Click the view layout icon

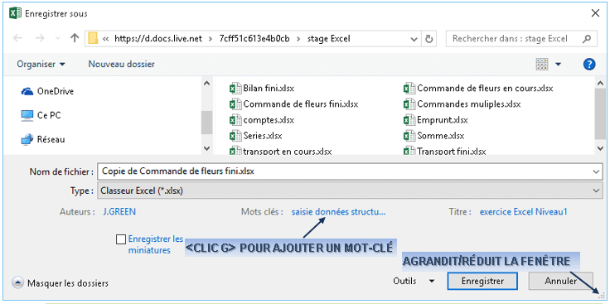click(x=542, y=64)
